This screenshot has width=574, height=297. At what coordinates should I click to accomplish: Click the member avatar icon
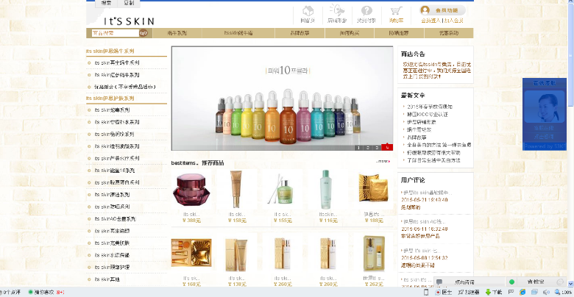(425, 10)
